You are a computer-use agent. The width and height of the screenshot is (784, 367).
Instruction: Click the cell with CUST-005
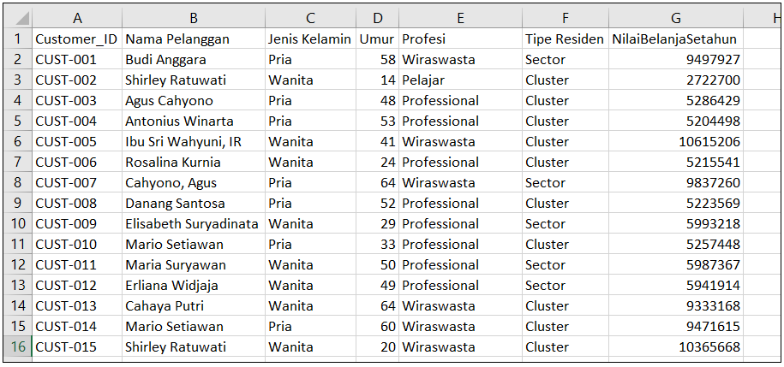(77, 141)
